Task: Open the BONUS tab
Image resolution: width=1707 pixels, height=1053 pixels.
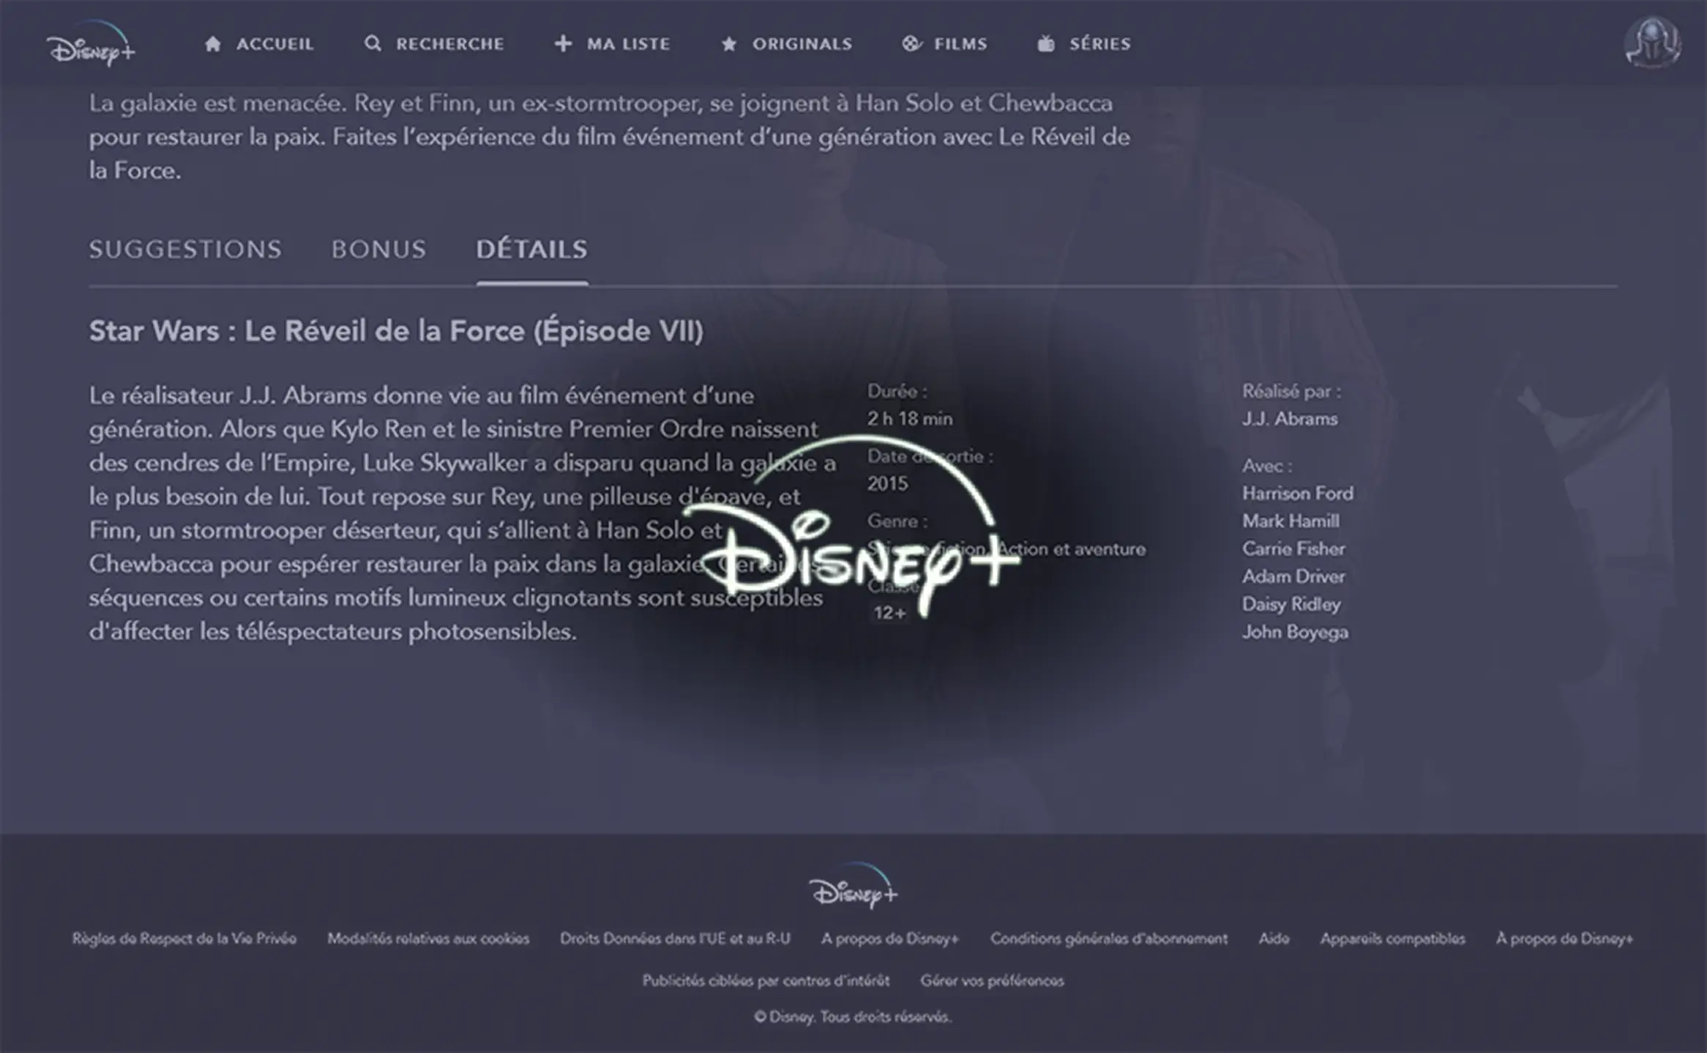Action: (379, 249)
